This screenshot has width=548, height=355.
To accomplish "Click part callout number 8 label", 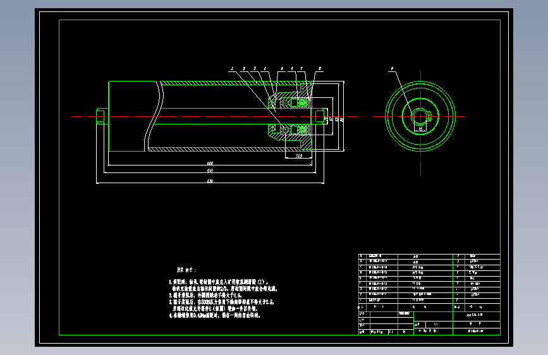I will click(319, 69).
